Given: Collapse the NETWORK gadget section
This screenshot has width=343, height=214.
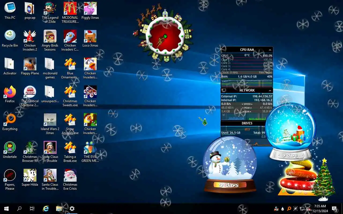Looking at the screenshot, I should (x=270, y=90).
